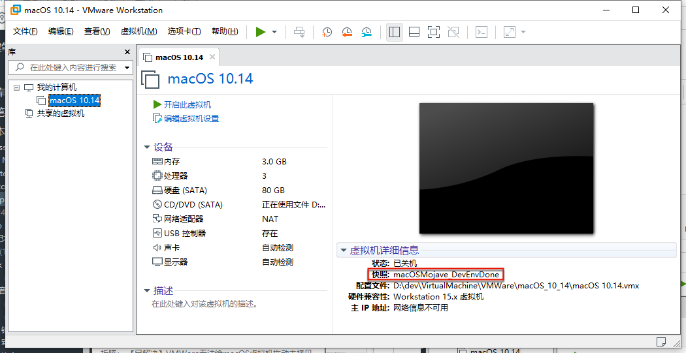Screen dimensions: 686x353
Task: Open the library search filter dropdown
Action: point(127,68)
